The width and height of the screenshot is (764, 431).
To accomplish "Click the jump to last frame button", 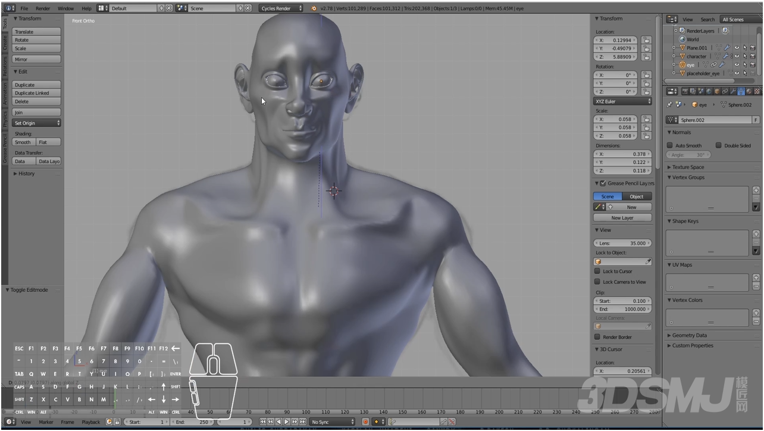I will click(303, 422).
